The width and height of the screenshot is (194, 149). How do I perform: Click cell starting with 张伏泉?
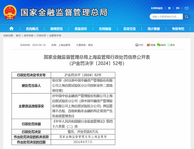pos(83,86)
